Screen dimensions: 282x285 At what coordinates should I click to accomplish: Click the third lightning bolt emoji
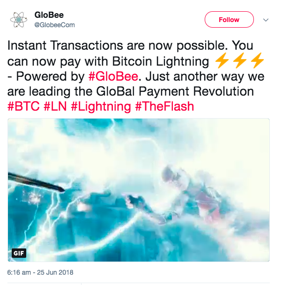pyautogui.click(x=257, y=61)
